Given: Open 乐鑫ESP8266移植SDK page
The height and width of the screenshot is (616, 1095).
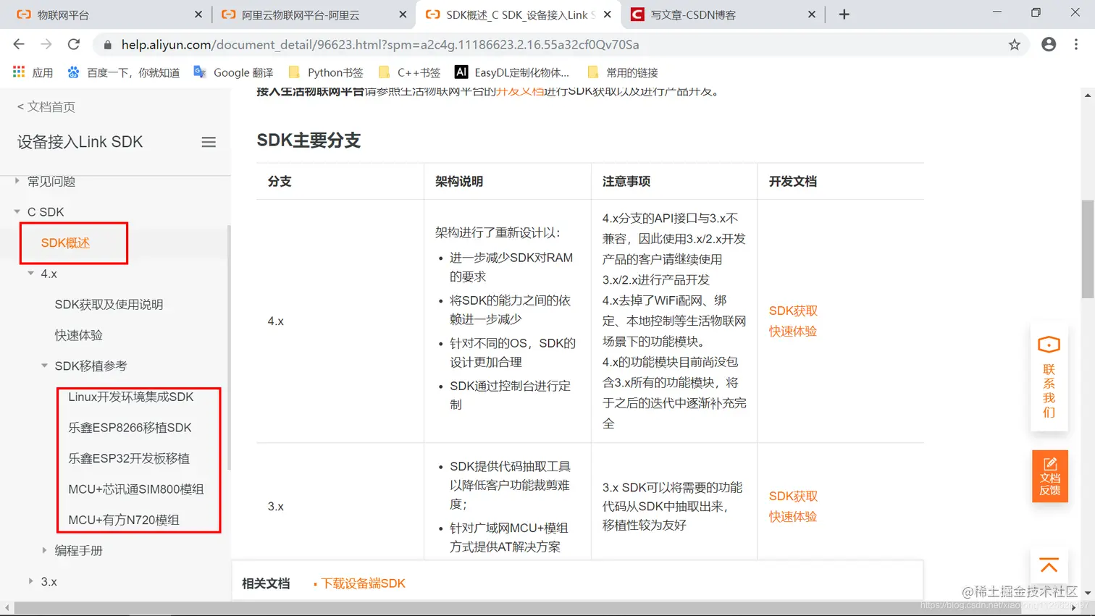Looking at the screenshot, I should pos(130,428).
